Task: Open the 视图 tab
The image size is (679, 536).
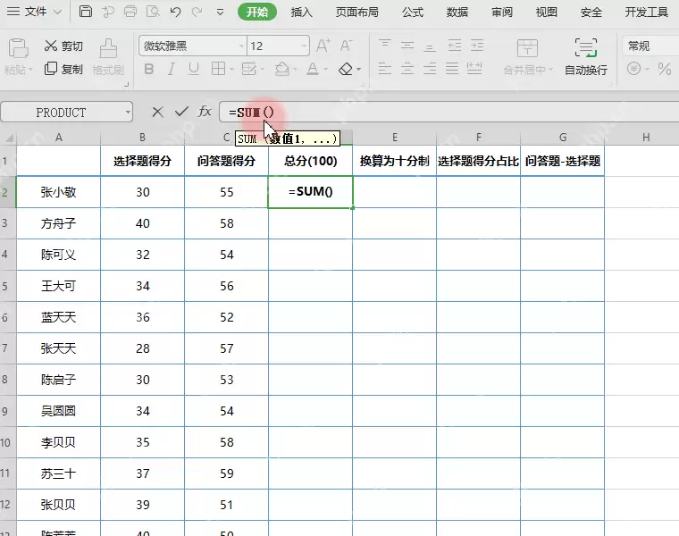Action: point(547,13)
